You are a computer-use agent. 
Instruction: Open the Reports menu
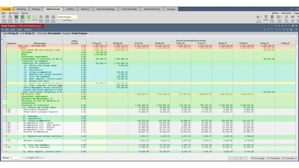[x=25, y=13]
